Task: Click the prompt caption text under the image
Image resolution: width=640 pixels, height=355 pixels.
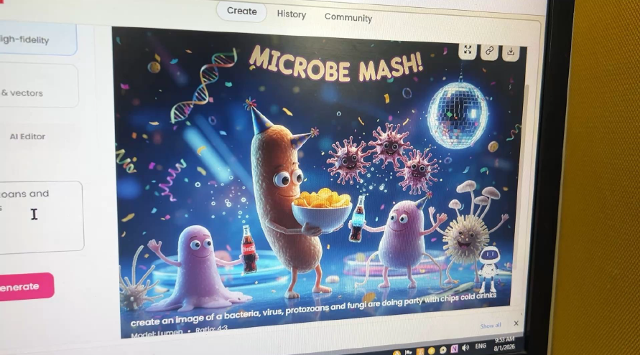Action: tap(313, 308)
